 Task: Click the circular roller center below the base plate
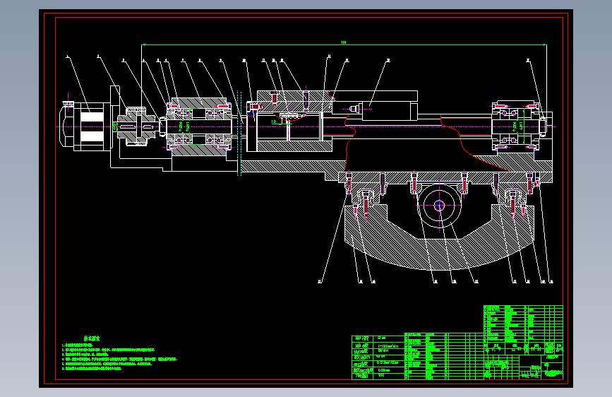440,206
